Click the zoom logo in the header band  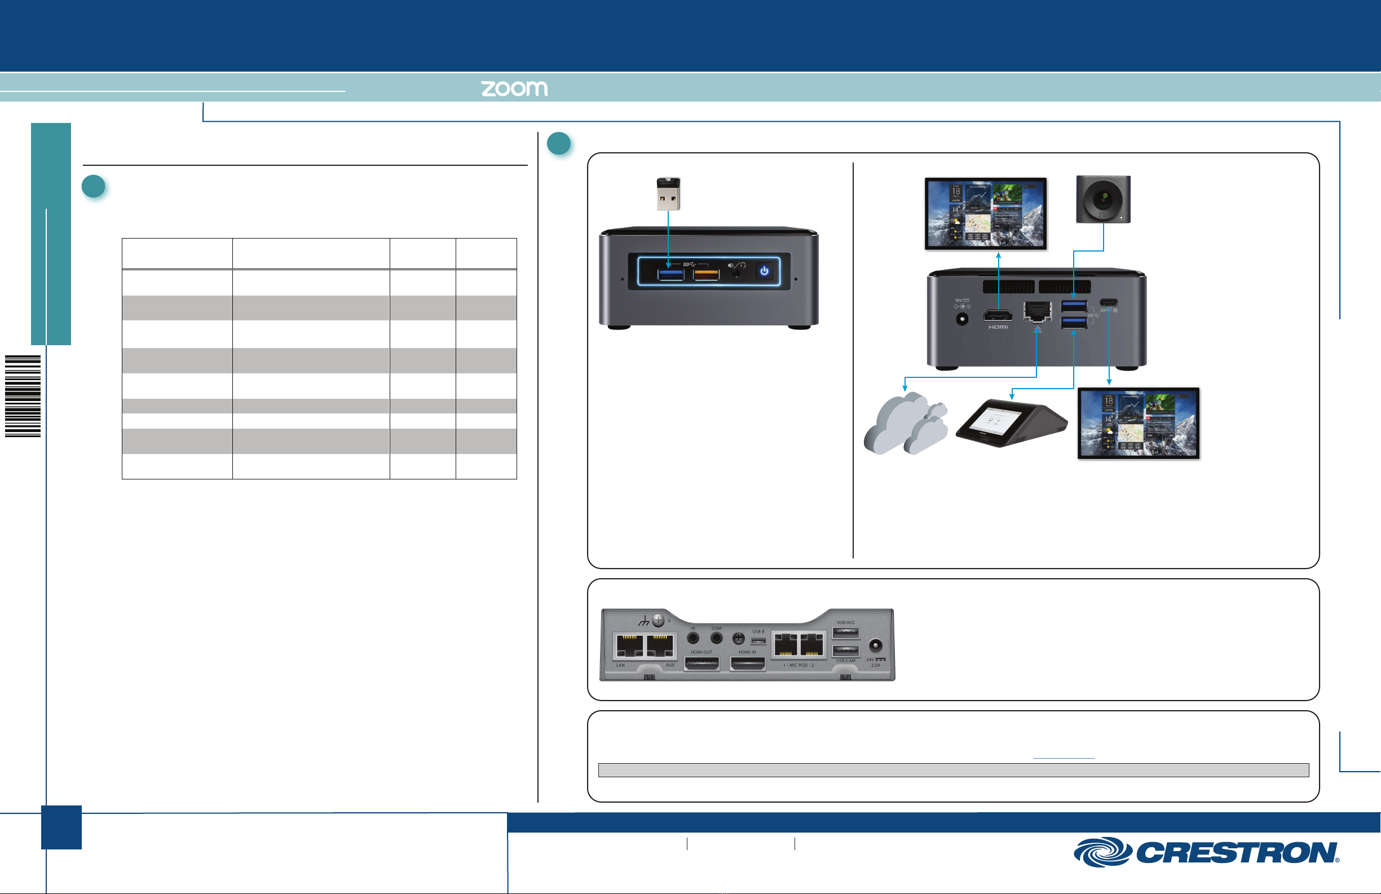pyautogui.click(x=514, y=88)
